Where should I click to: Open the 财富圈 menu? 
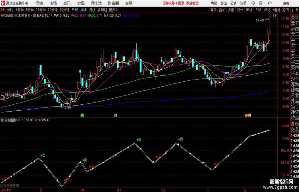[113, 3]
